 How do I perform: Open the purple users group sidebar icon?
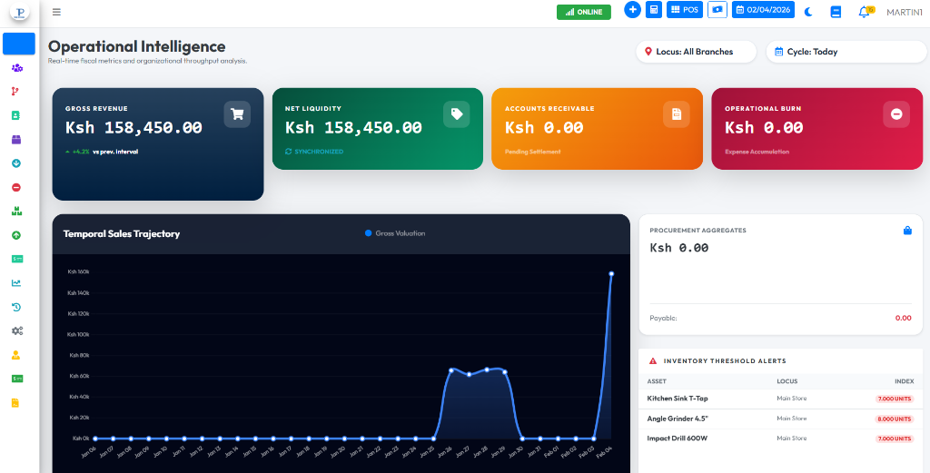(16, 68)
